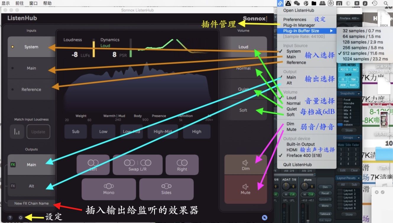Select Reference input source in dropdown menu
This screenshot has height=223, width=393.
click(x=307, y=62)
